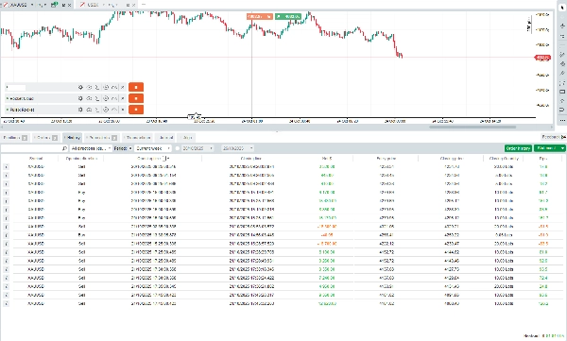Remove first cBot instance with its X
This screenshot has height=341, width=567.
click(123, 87)
